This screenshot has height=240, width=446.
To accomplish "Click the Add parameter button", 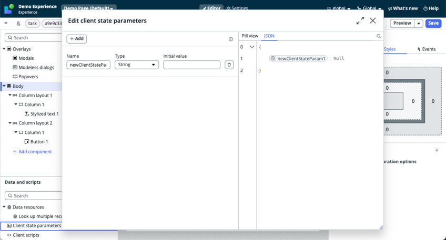I will (77, 39).
